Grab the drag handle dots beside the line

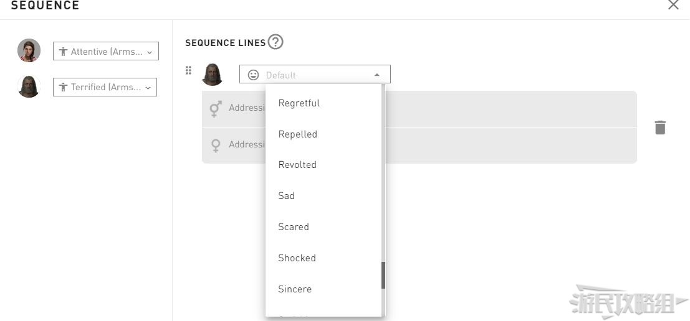click(x=188, y=70)
